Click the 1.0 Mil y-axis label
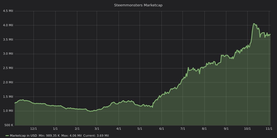Image resolution: width=277 pixels, height=138 pixels. pos(8,111)
